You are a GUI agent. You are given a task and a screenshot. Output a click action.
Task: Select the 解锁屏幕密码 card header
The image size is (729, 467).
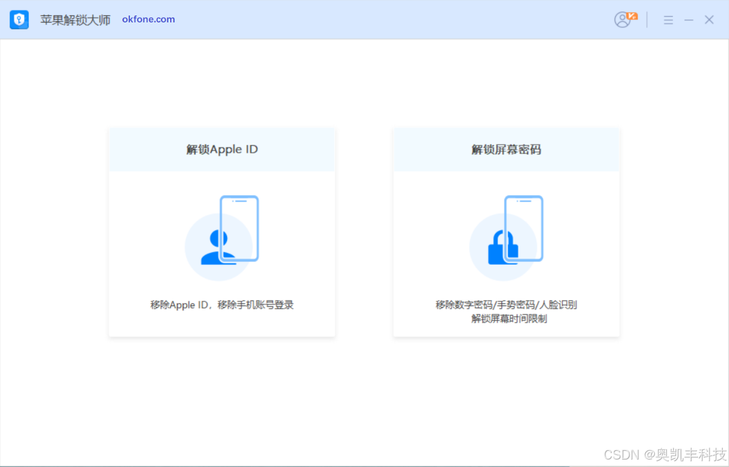coord(506,149)
